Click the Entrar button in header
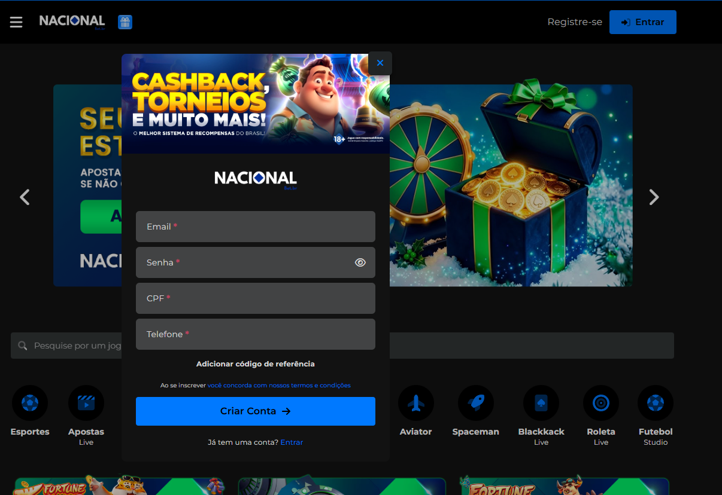Screen dimensions: 722x495 pos(642,22)
